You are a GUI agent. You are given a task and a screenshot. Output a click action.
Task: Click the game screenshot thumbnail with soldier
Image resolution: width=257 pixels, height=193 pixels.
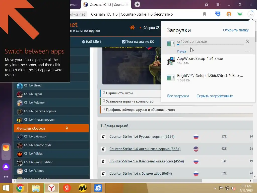(132, 66)
